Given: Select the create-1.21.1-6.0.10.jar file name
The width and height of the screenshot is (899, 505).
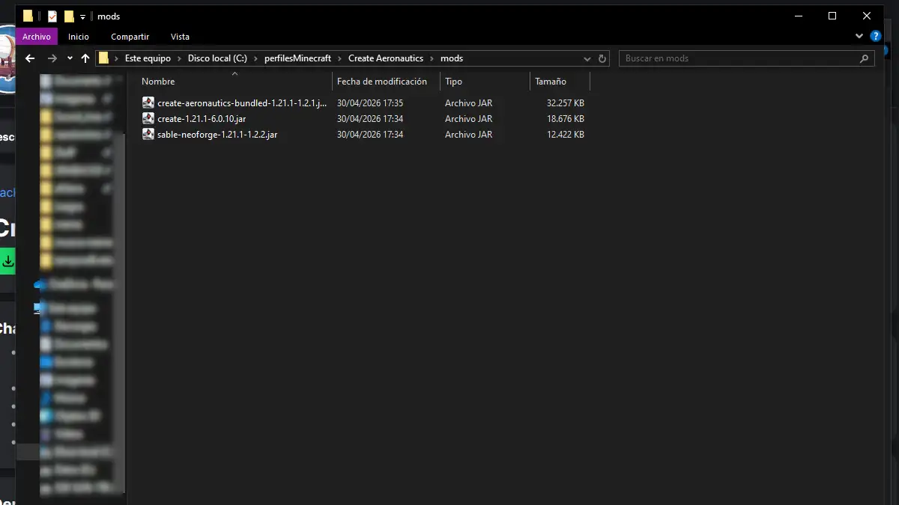Looking at the screenshot, I should [x=202, y=119].
